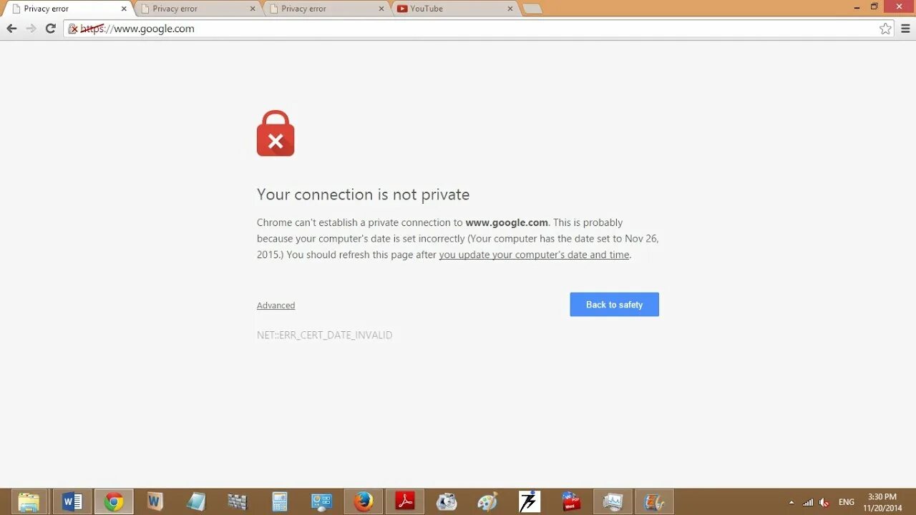Expand the Advanced link

tap(276, 305)
